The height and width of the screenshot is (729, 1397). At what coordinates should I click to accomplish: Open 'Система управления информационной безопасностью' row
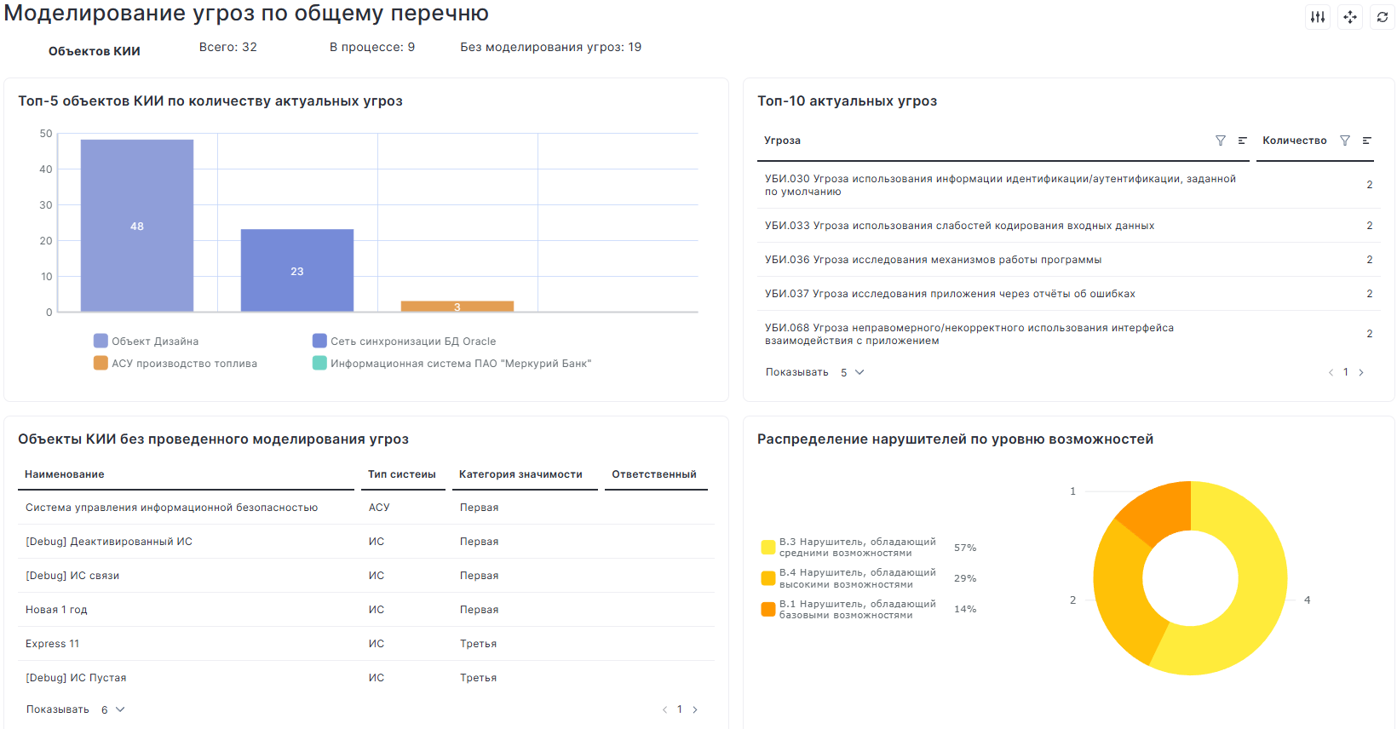(x=171, y=508)
